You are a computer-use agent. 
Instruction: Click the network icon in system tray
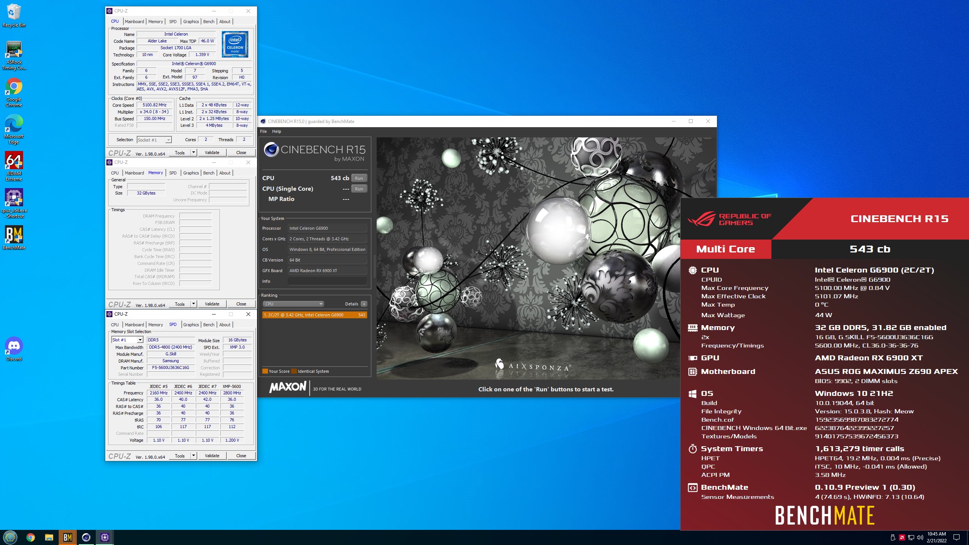911,537
